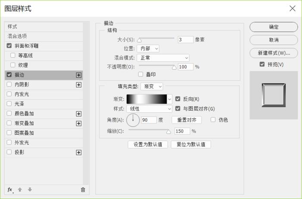Toggle the 预览(V) checkbox
302x199 pixels.
pyautogui.click(x=262, y=64)
